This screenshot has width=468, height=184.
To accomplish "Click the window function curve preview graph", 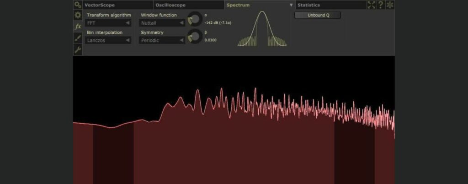I will (262, 29).
